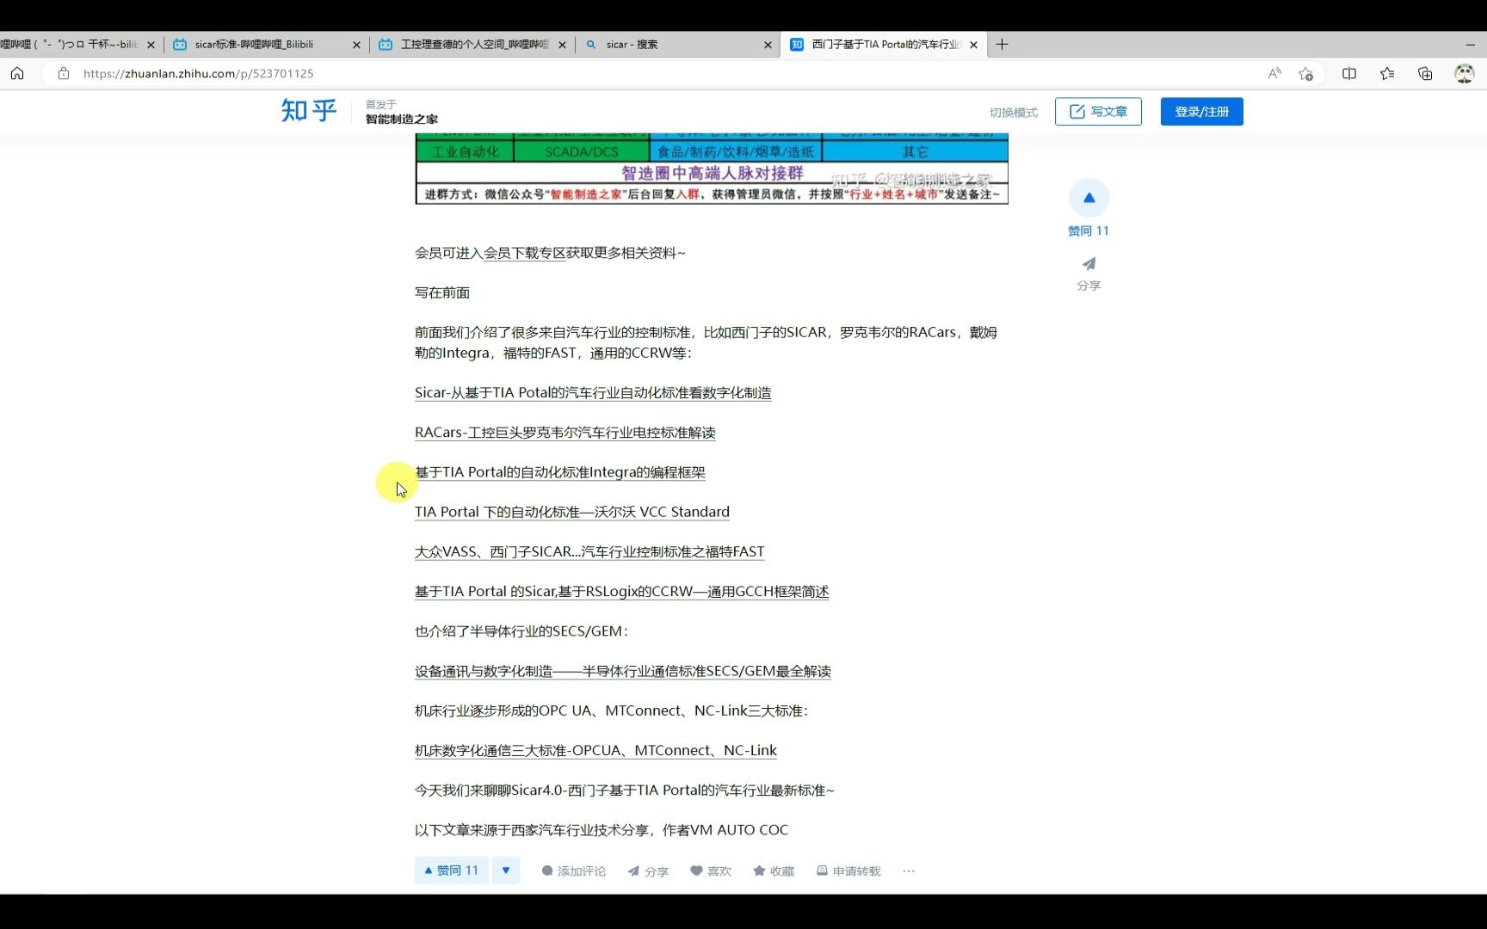Viewport: 1487px width, 929px height.
Task: Open 福特FAST article link
Action: click(589, 551)
